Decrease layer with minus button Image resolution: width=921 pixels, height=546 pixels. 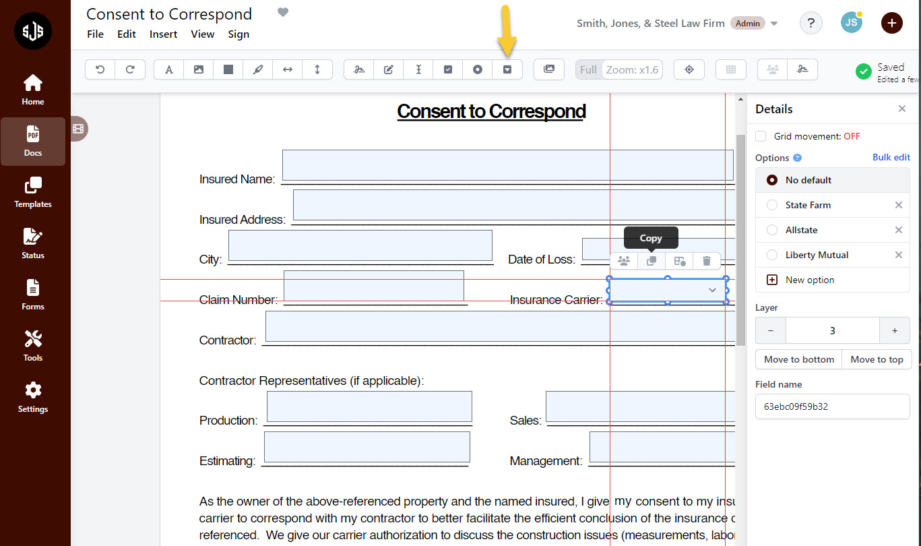click(771, 330)
